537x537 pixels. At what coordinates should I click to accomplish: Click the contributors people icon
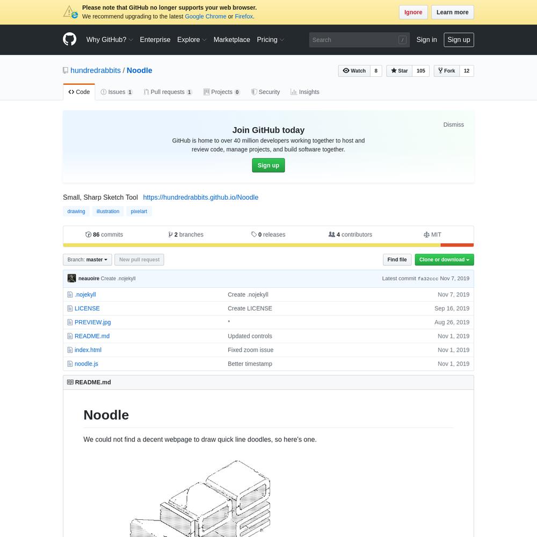[331, 235]
